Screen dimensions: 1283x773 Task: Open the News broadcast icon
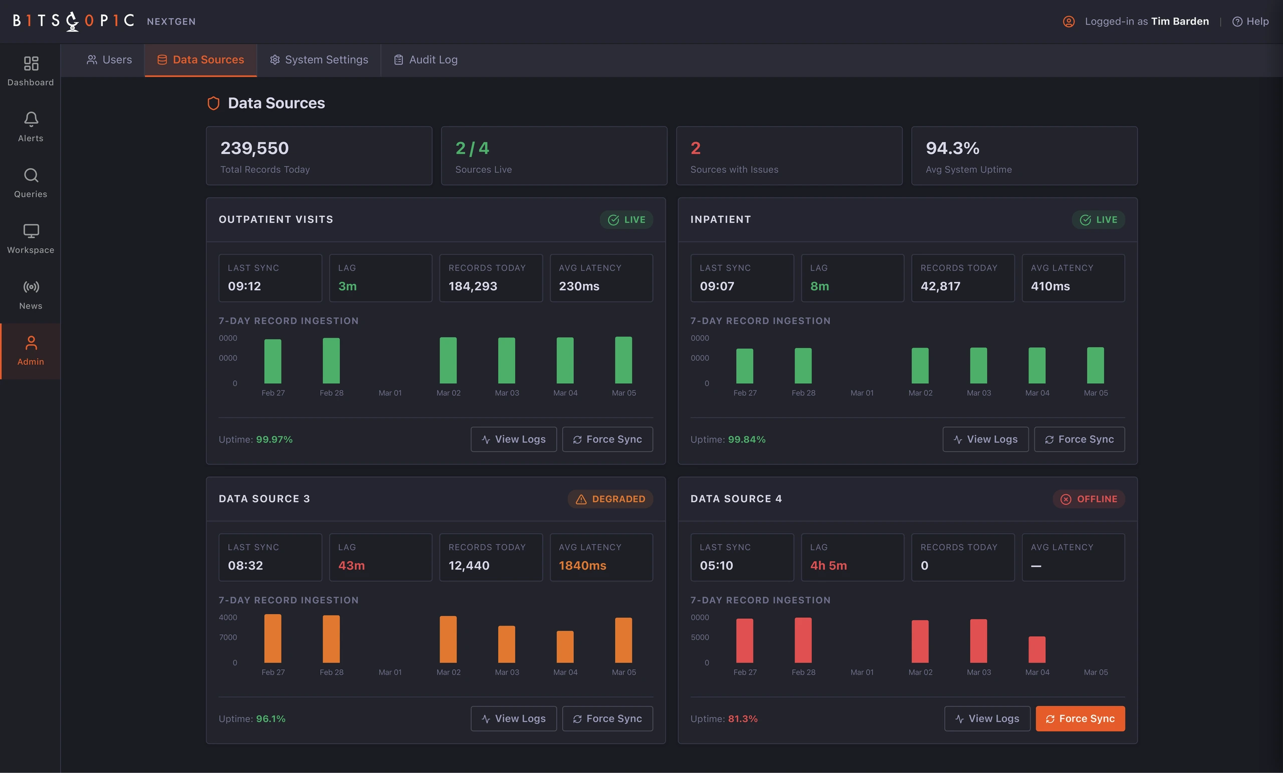31,287
